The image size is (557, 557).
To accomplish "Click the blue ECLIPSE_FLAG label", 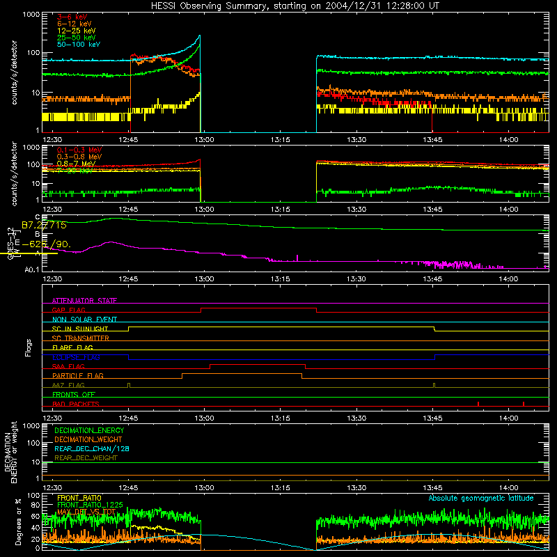I will (x=76, y=357).
